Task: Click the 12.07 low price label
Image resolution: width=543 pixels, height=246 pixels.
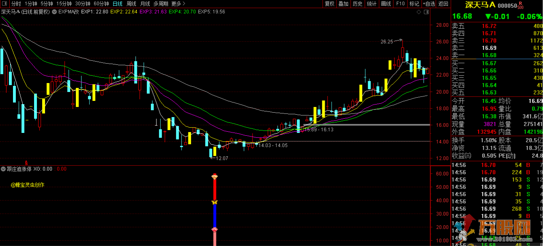Action: 222,158
